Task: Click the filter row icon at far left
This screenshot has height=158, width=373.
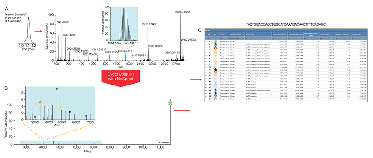Action: tap(208, 38)
